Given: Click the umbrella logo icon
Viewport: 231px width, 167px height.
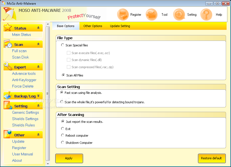Looking at the screenshot, I should point(9,14).
